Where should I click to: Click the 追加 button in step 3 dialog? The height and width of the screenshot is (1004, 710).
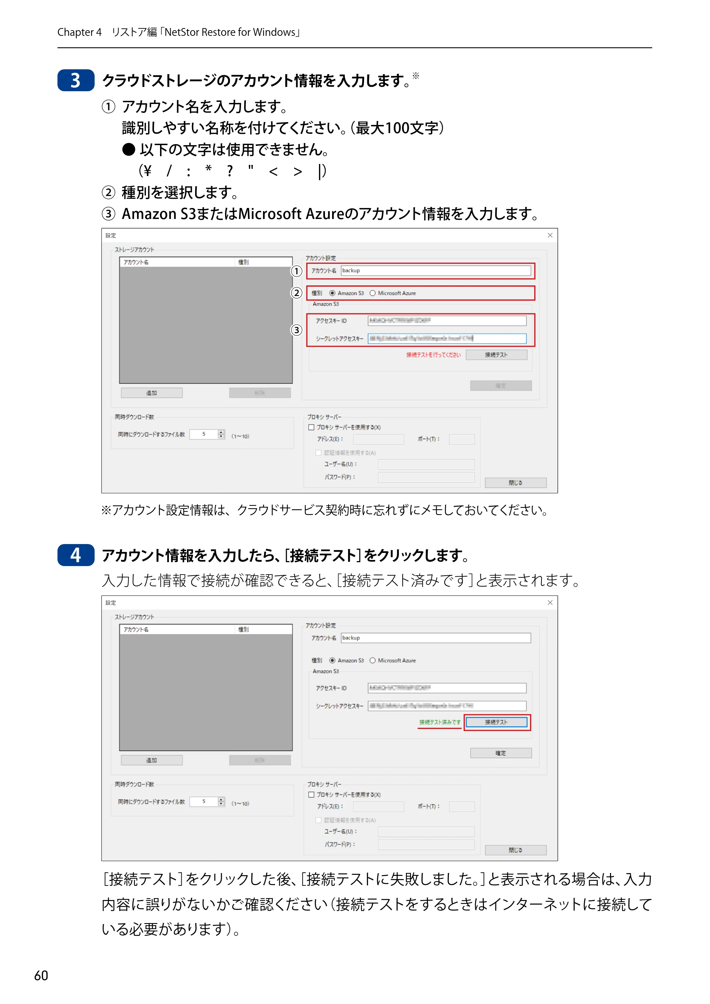152,393
